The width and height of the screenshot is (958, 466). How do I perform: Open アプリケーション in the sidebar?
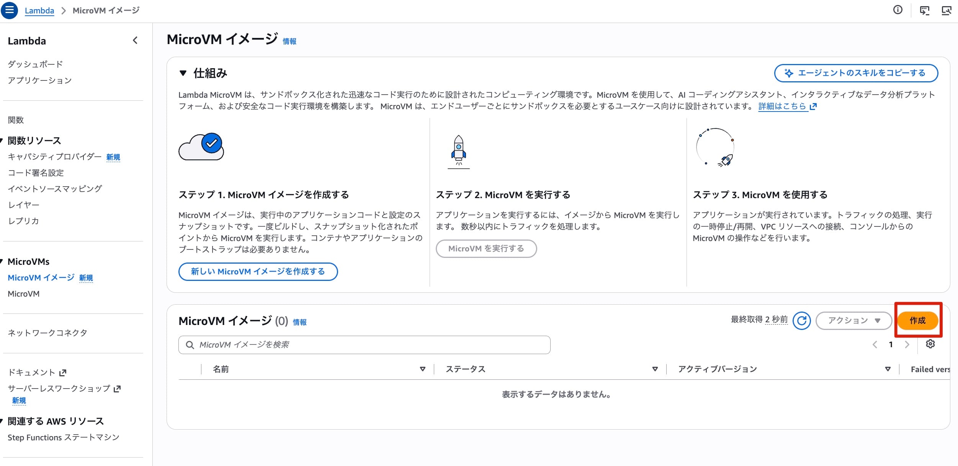coord(40,80)
